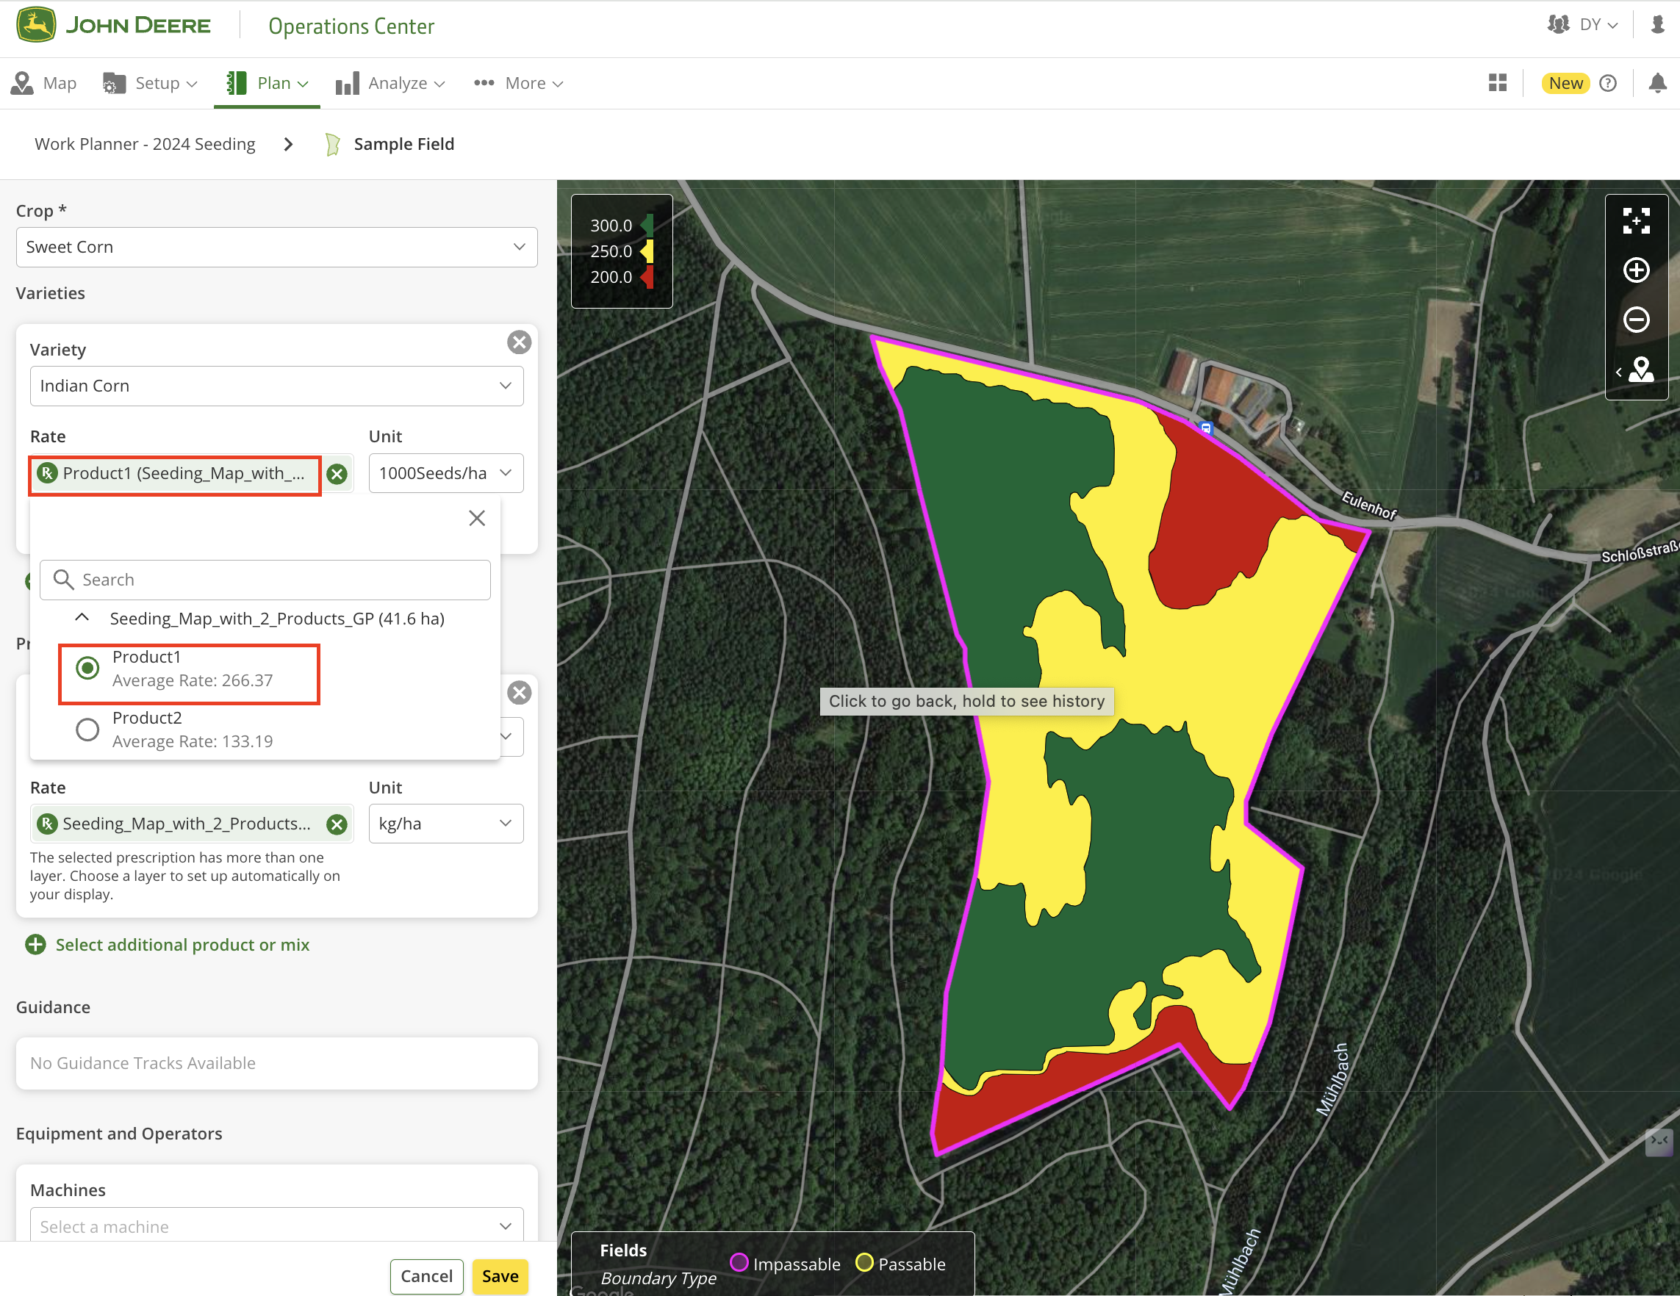The height and width of the screenshot is (1296, 1680).
Task: Open the map layers person-pin icon
Action: pyautogui.click(x=1640, y=371)
